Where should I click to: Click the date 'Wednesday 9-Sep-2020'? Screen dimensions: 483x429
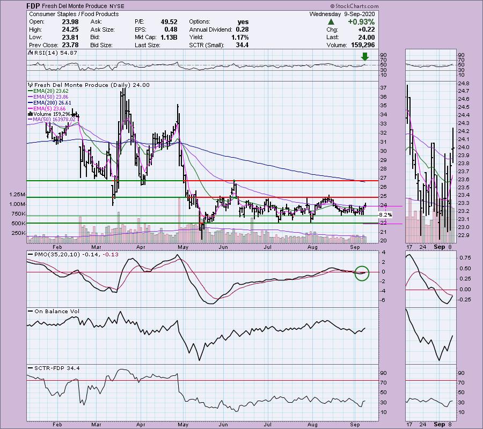tap(342, 14)
